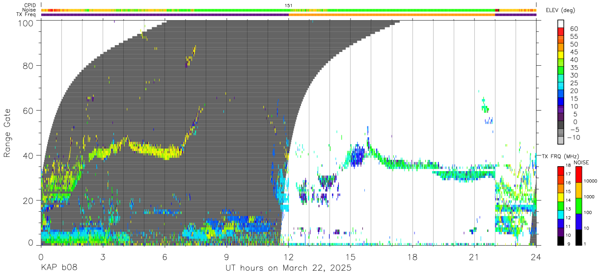603x278 pixels.
Task: Click dark red block in Noise strip near 22 UT
Action: 497,10
